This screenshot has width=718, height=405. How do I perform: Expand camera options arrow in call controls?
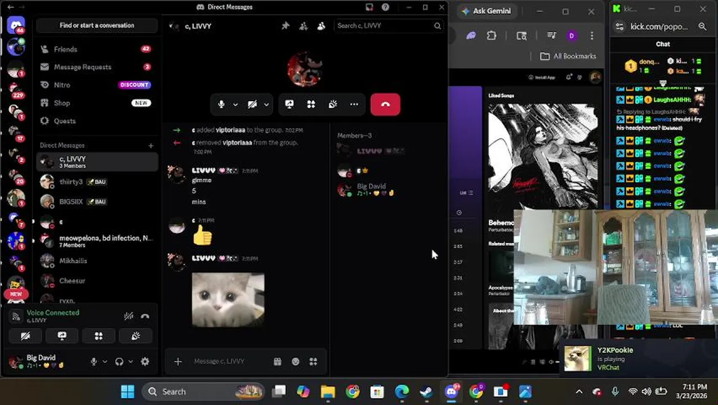(266, 104)
